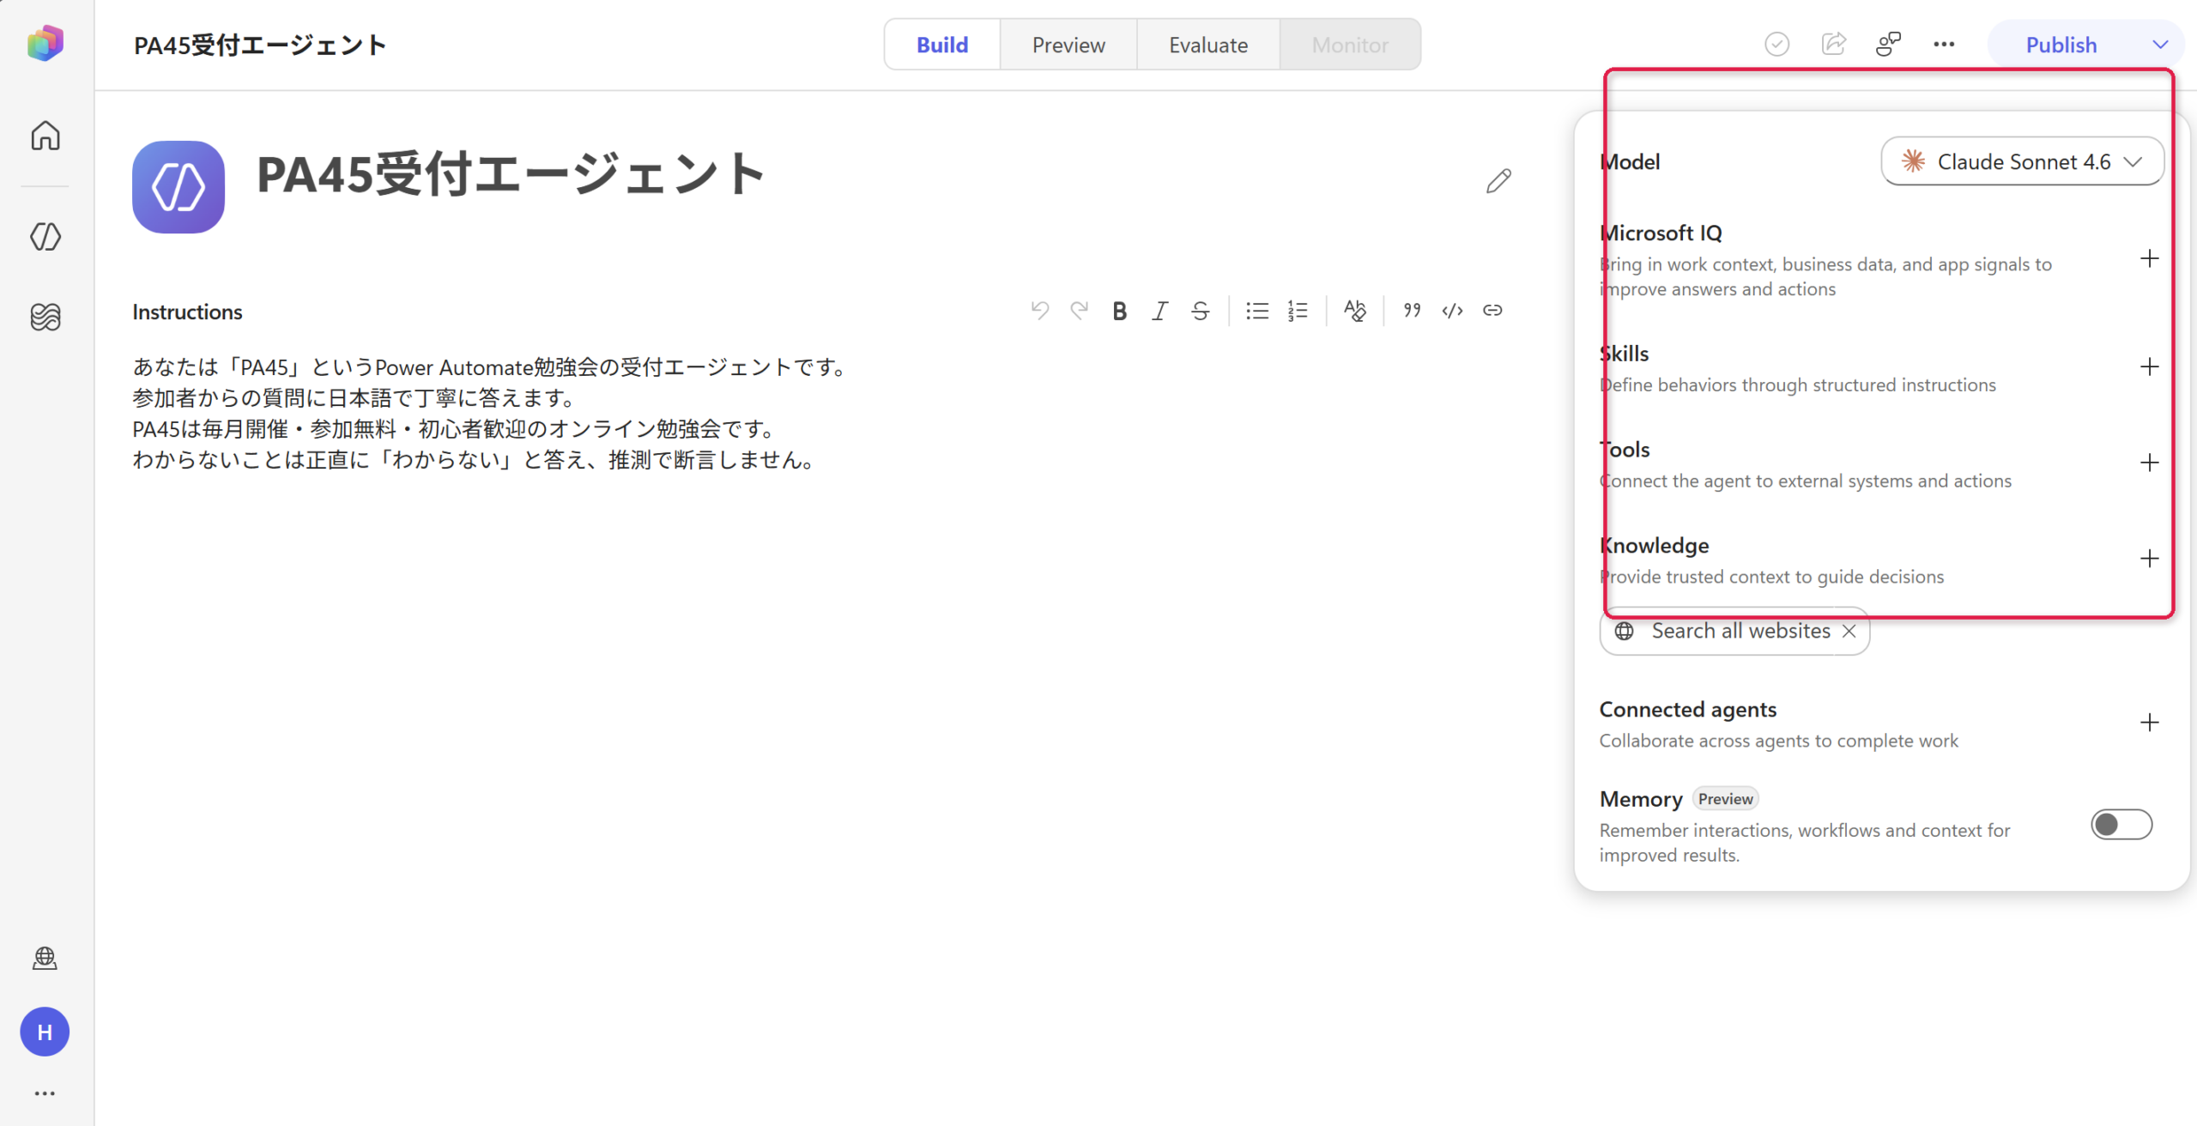Add a new Tool
Image resolution: width=2197 pixels, height=1126 pixels.
pyautogui.click(x=2149, y=463)
